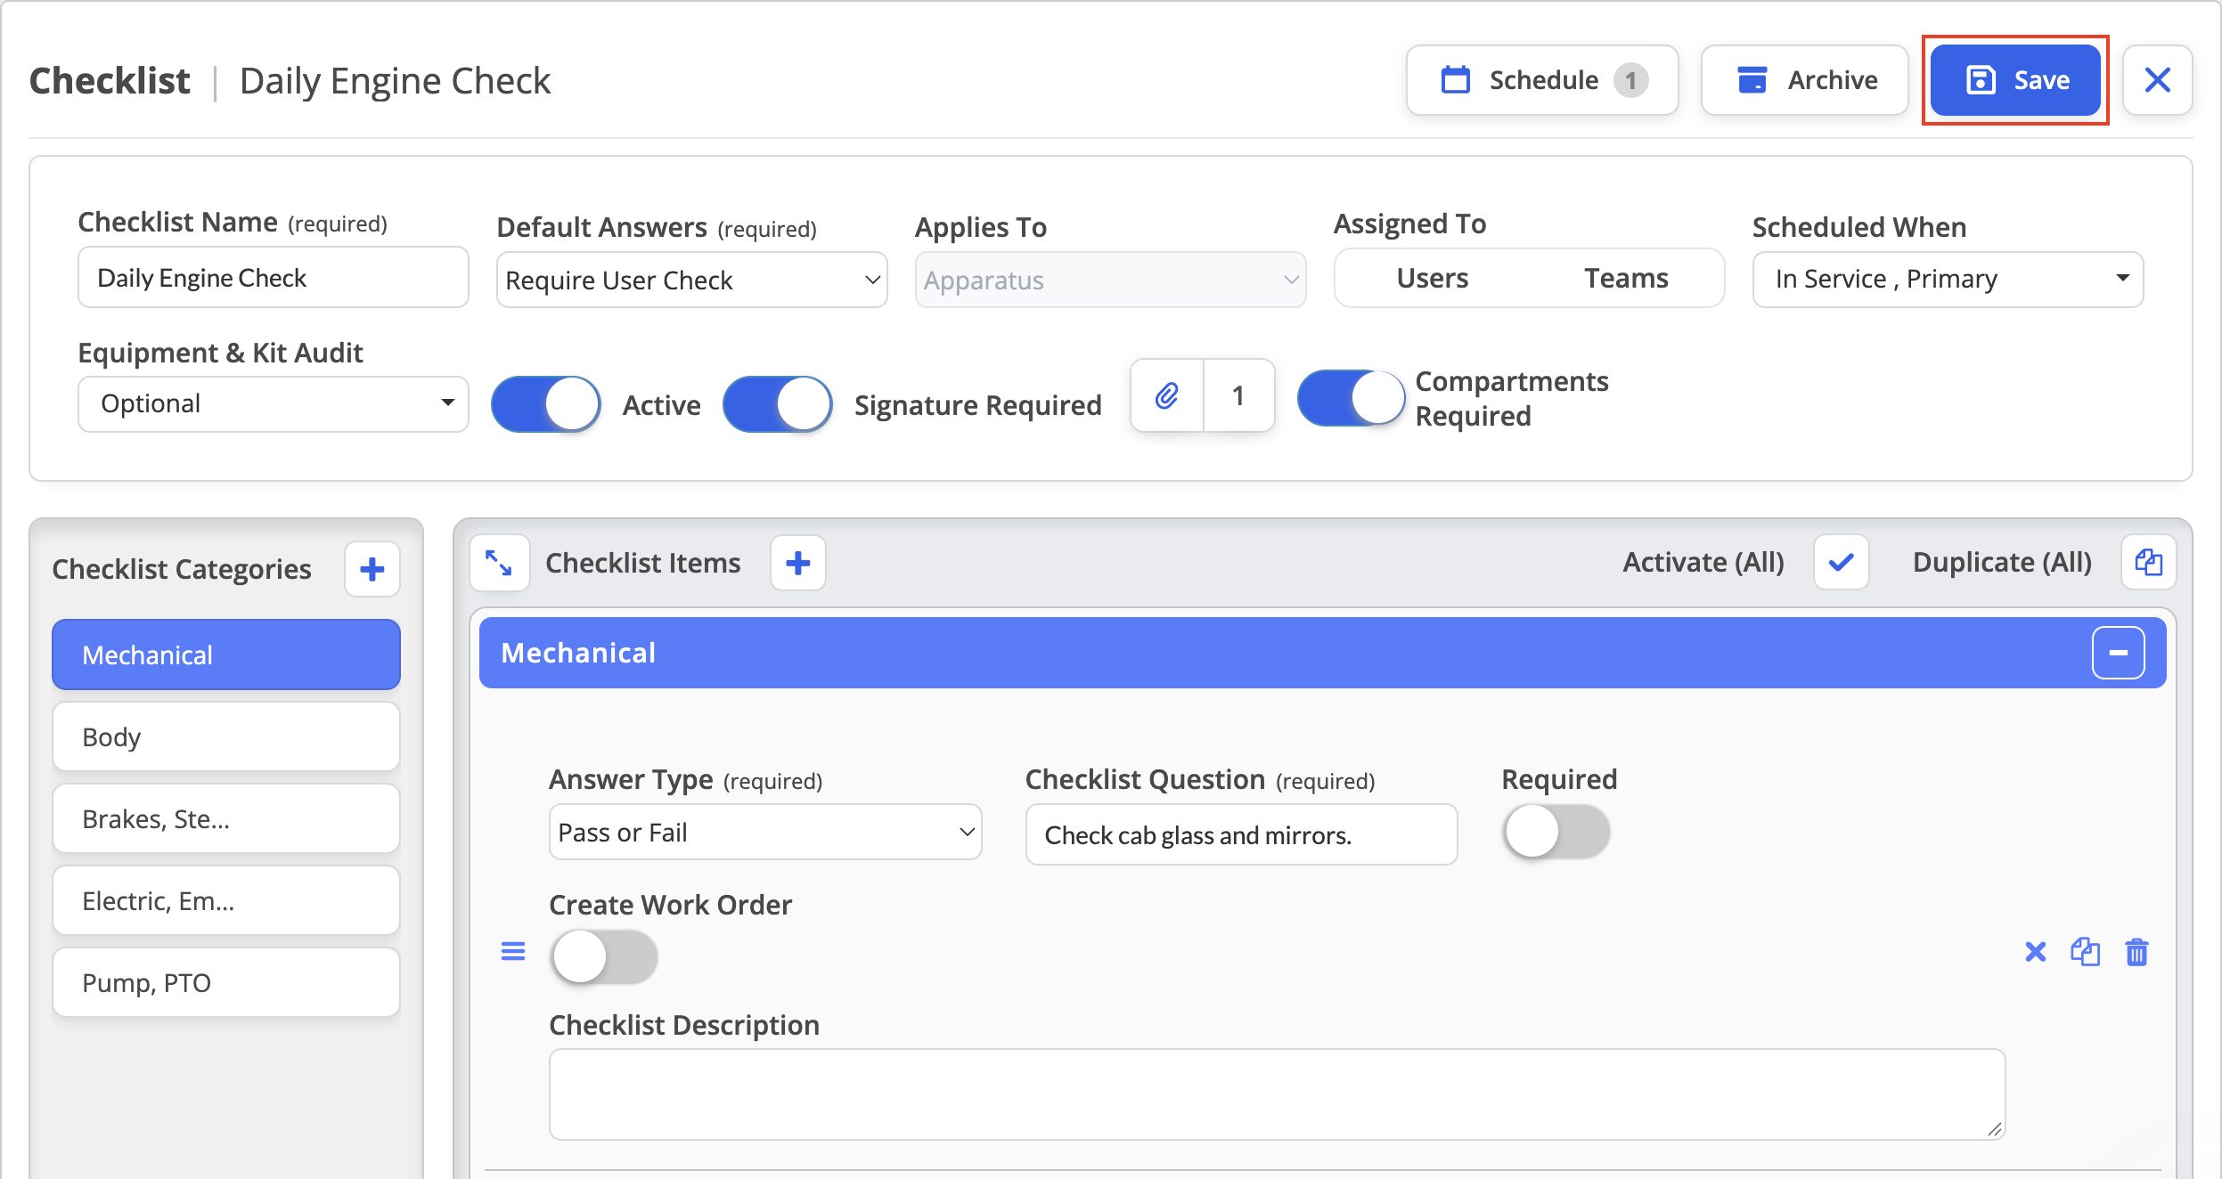Select the Users assignment tab
Screen dimensions: 2222x1179
(1432, 278)
